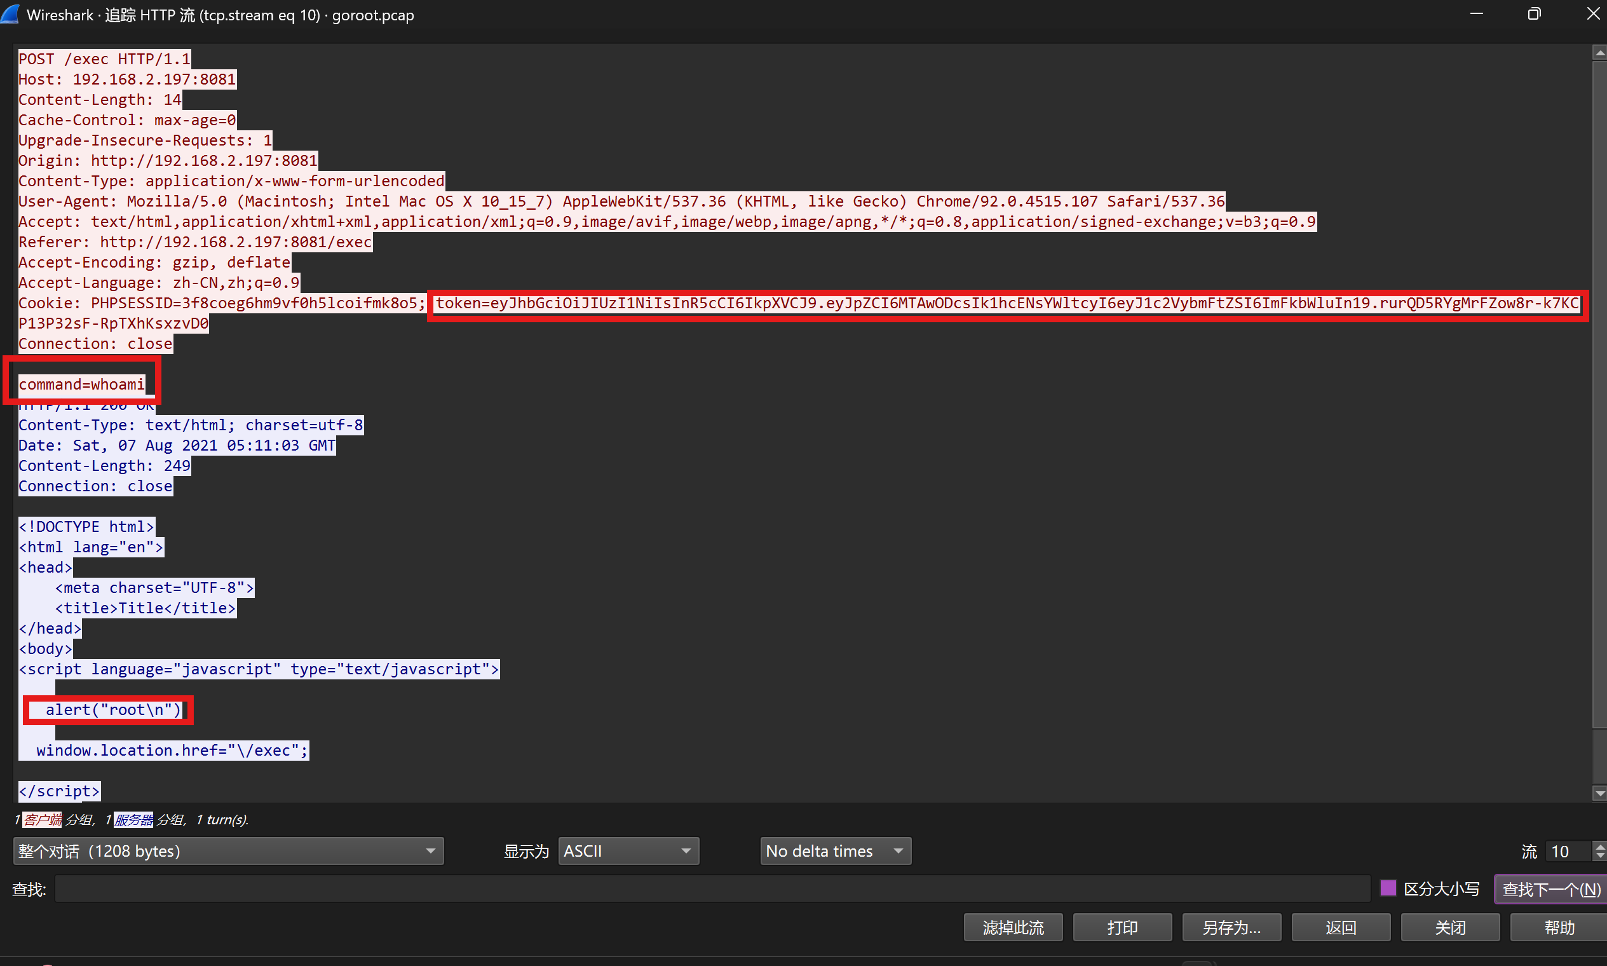Click the response 'Connection: close' line below Content-Length: 249
1607x966 pixels.
click(96, 486)
